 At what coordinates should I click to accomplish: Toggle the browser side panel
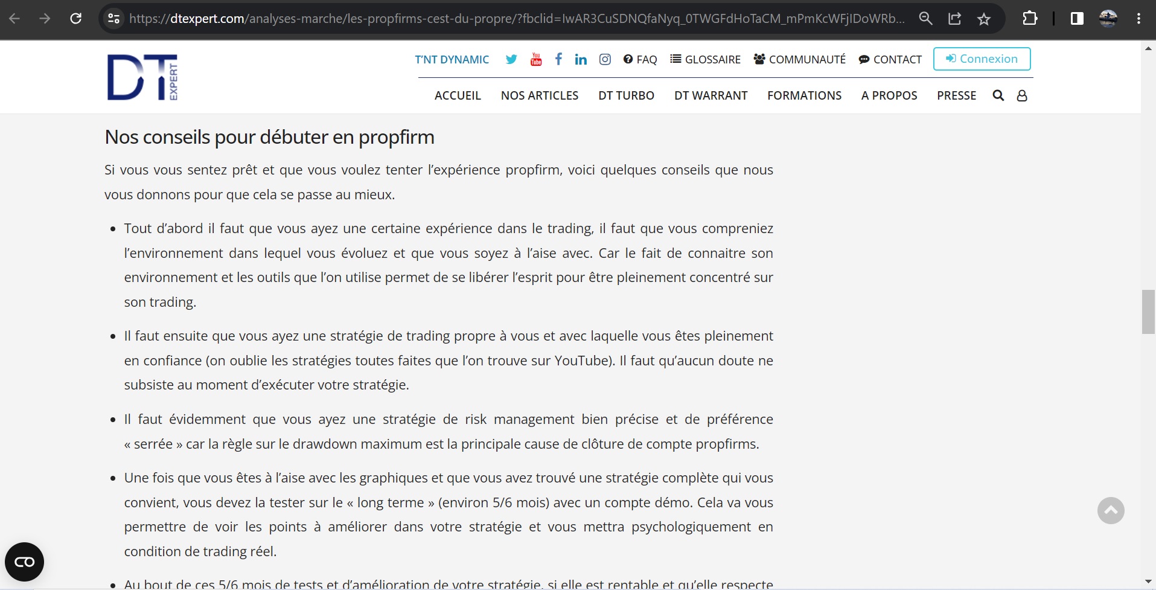(x=1077, y=19)
